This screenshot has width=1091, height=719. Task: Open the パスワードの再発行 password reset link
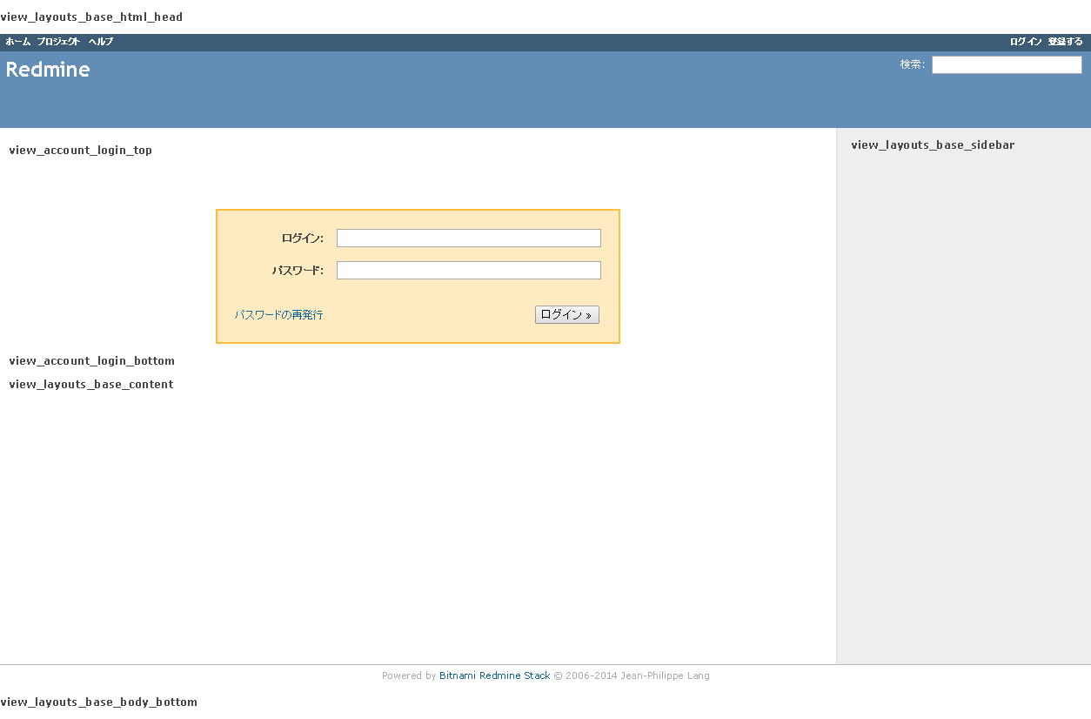[279, 314]
